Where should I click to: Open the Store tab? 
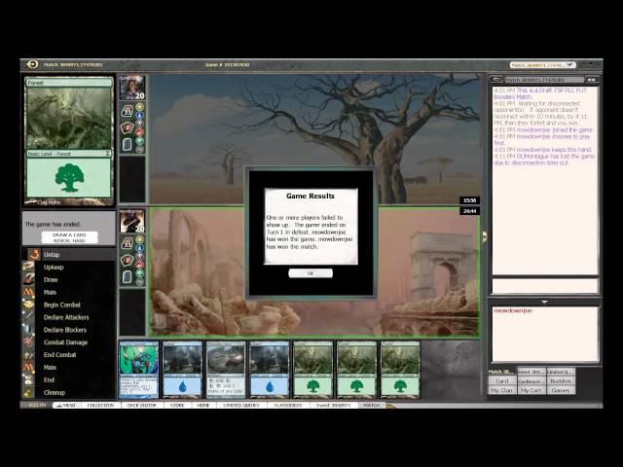click(x=177, y=405)
